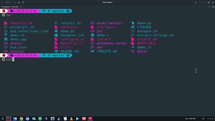Screen dimensions: 215x121
Task: Open the terminal search magnifier
Action: [x=196, y=2]
